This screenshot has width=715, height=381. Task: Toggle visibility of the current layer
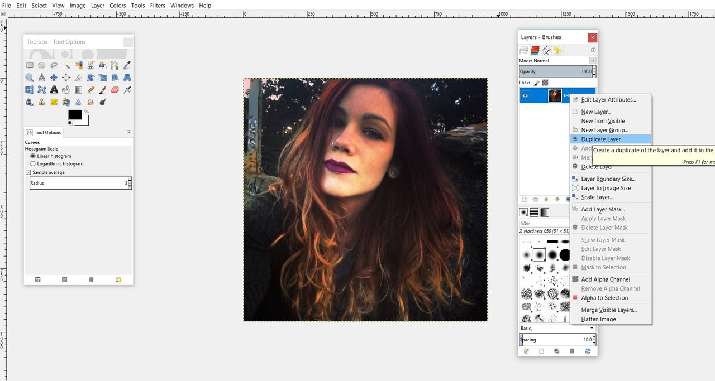point(524,95)
